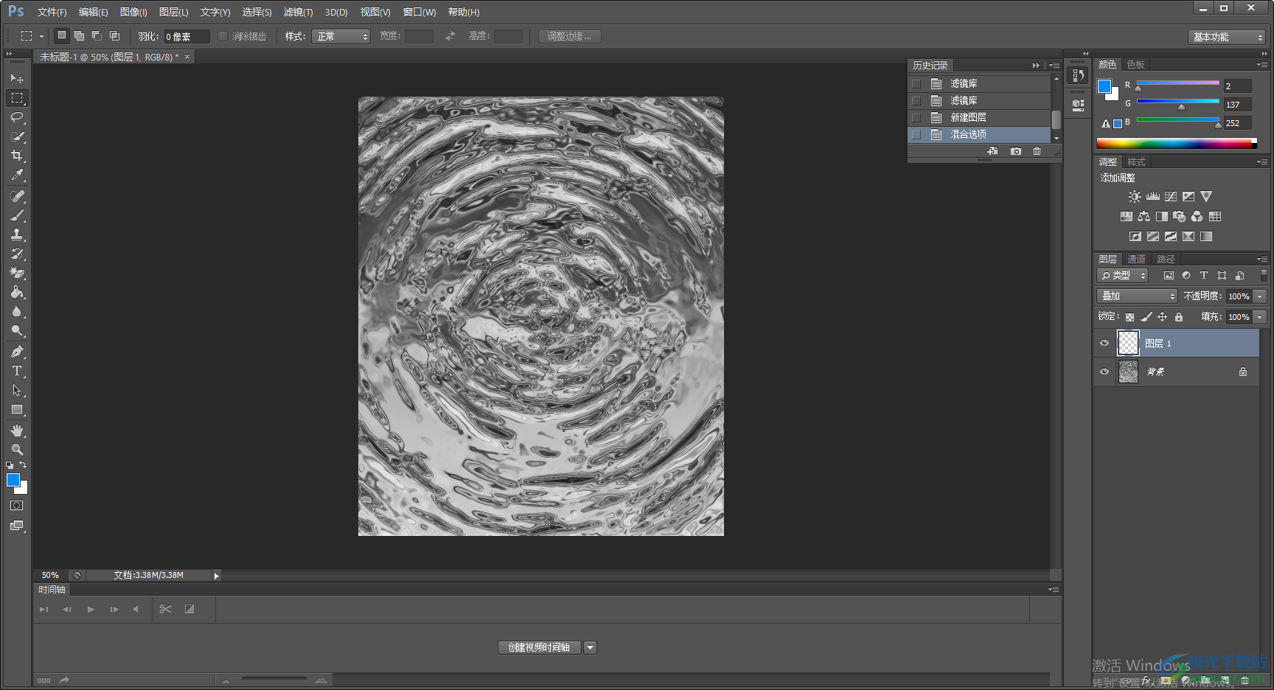Screen dimensions: 1274x690
Task: Open the history panel flyout menu
Action: 1054,66
